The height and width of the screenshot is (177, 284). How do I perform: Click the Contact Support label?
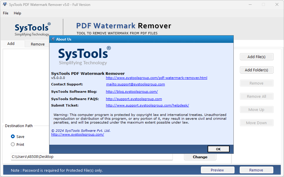coord(67,84)
